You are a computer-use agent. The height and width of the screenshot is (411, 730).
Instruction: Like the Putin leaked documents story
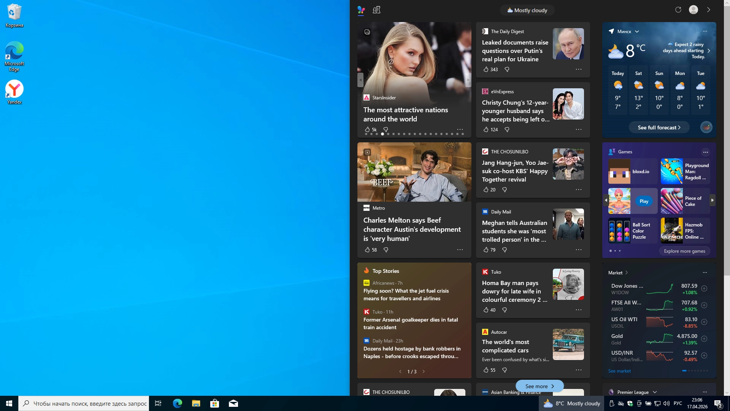tap(486, 69)
